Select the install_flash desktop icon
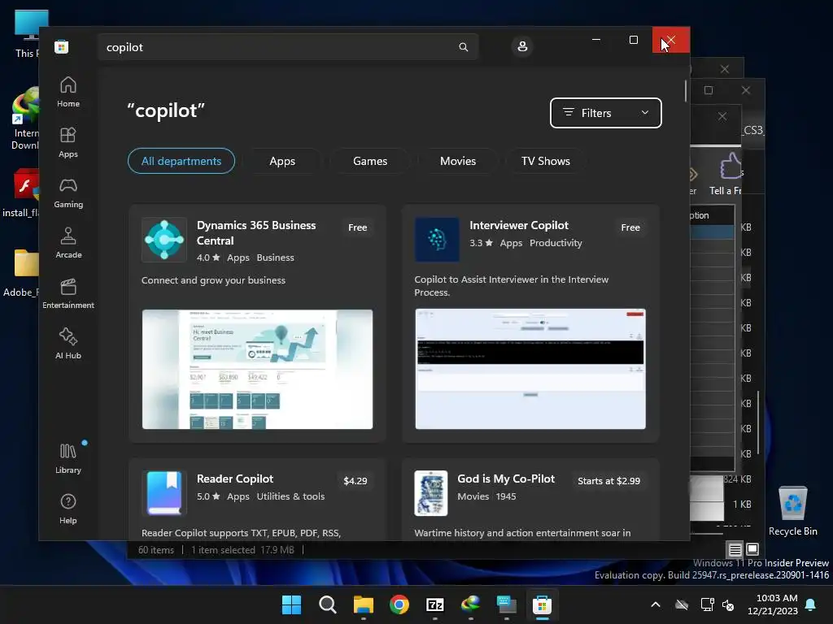This screenshot has width=833, height=624. click(20, 193)
